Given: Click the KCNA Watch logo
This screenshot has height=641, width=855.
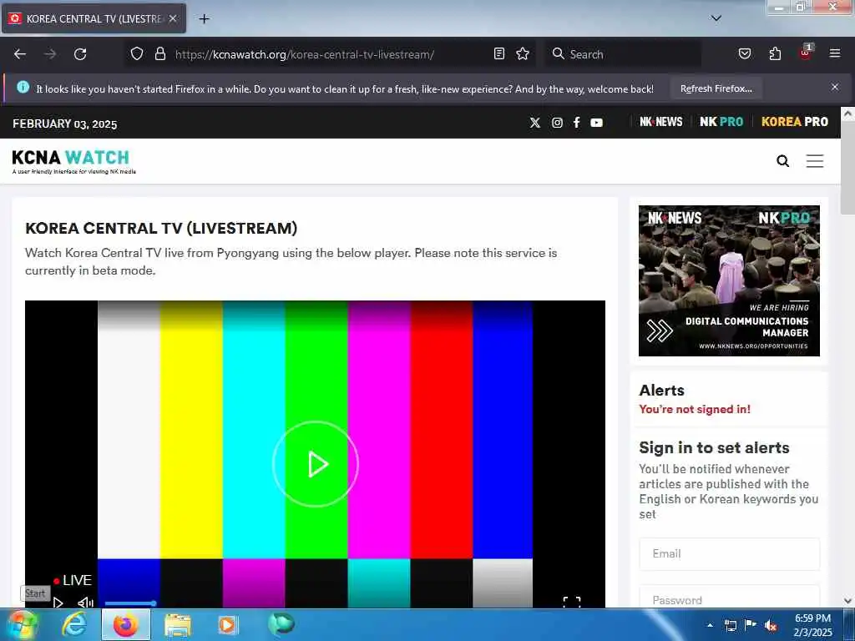Looking at the screenshot, I should tap(73, 161).
